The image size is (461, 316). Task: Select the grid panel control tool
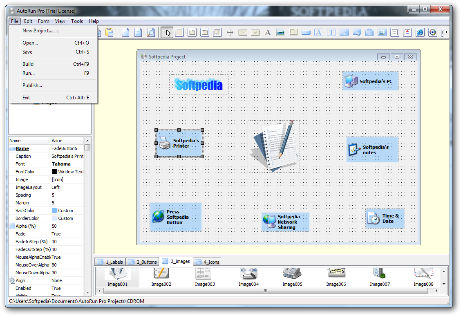pyautogui.click(x=217, y=32)
